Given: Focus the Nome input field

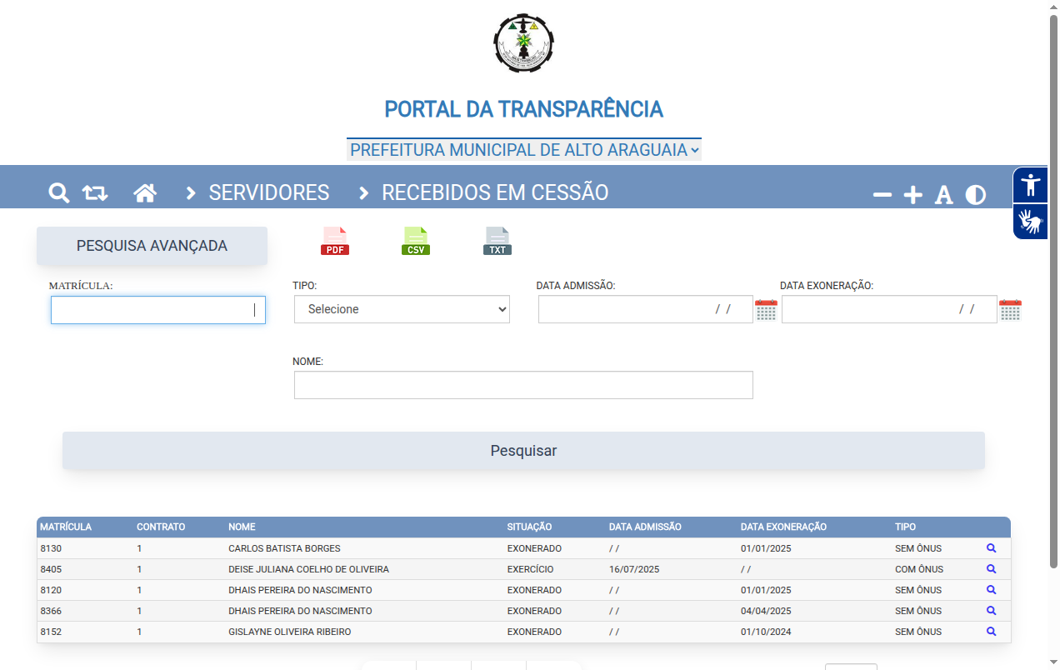Looking at the screenshot, I should click(523, 385).
